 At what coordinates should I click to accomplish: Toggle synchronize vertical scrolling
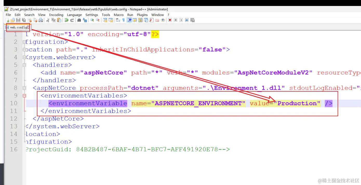(105, 20)
